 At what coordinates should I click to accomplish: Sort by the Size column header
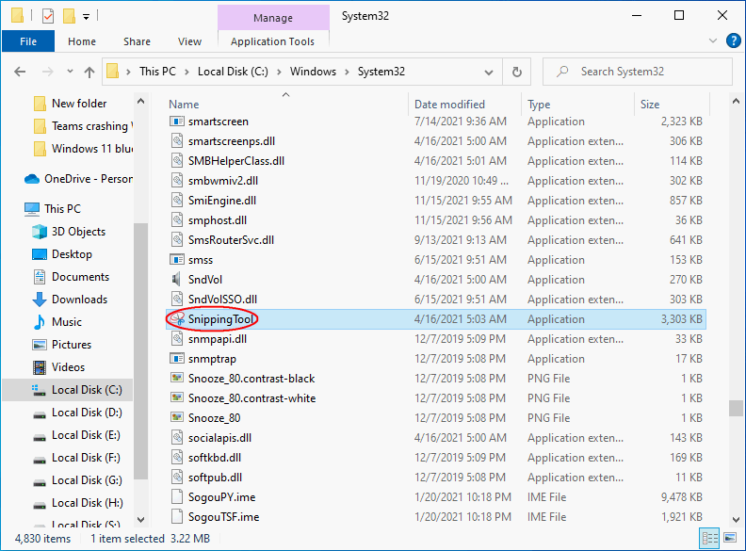click(x=649, y=105)
